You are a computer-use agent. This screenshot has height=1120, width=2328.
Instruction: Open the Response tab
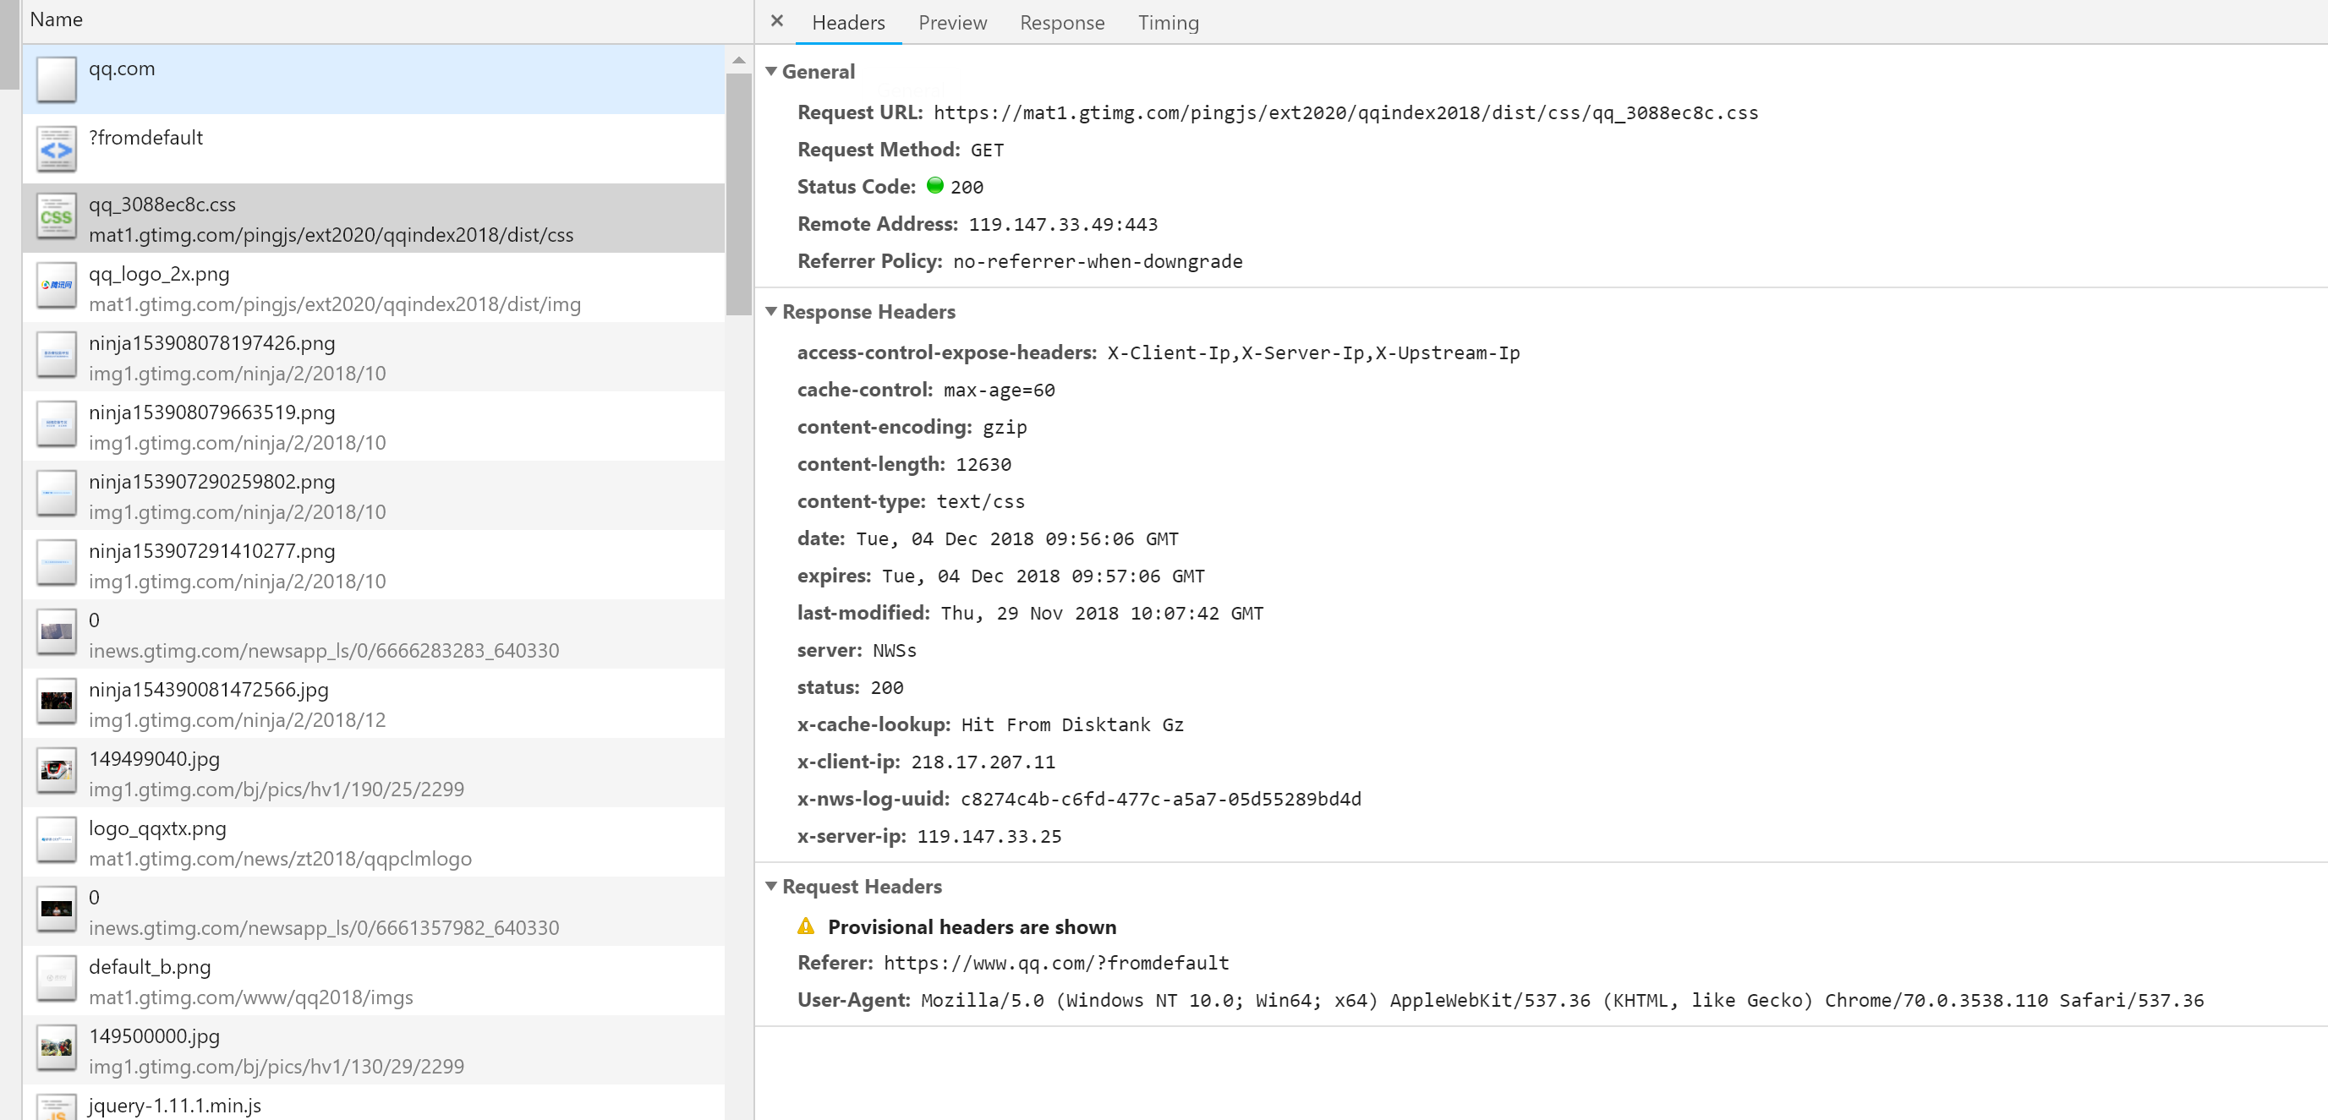pyautogui.click(x=1061, y=23)
